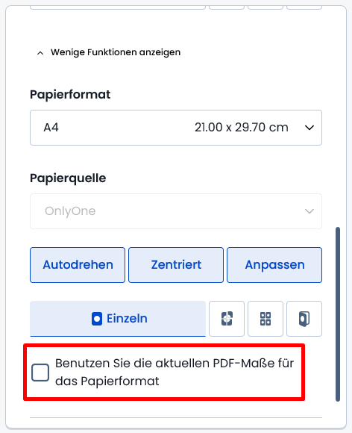Toggle the Autodrehen option
This screenshot has width=352, height=433.
78,265
